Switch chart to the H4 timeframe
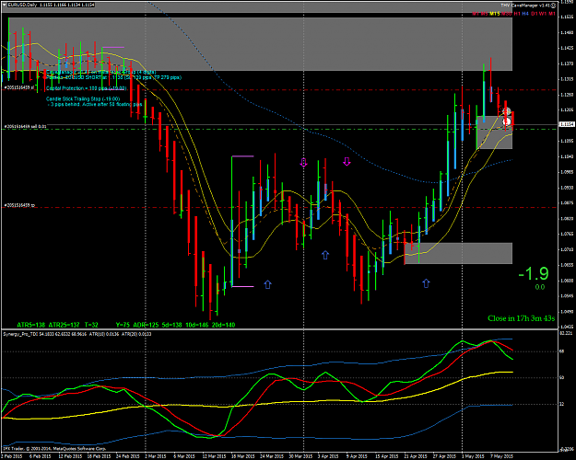 [525, 14]
